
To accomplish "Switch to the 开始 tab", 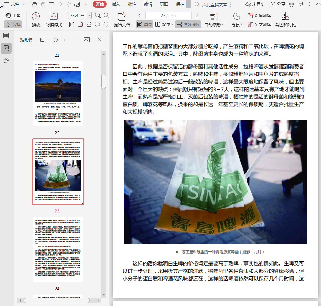I will coord(100,4).
